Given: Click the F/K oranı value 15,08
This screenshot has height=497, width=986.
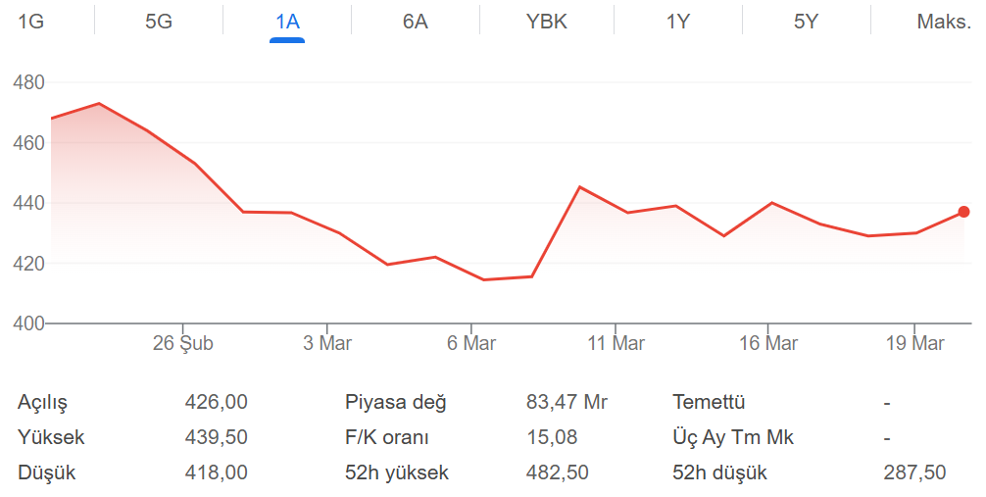Looking at the screenshot, I should 552,437.
